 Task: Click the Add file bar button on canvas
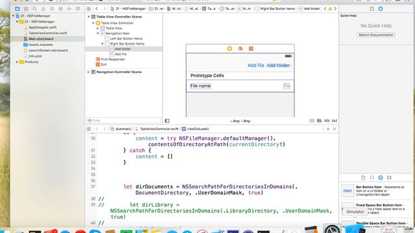255,65
